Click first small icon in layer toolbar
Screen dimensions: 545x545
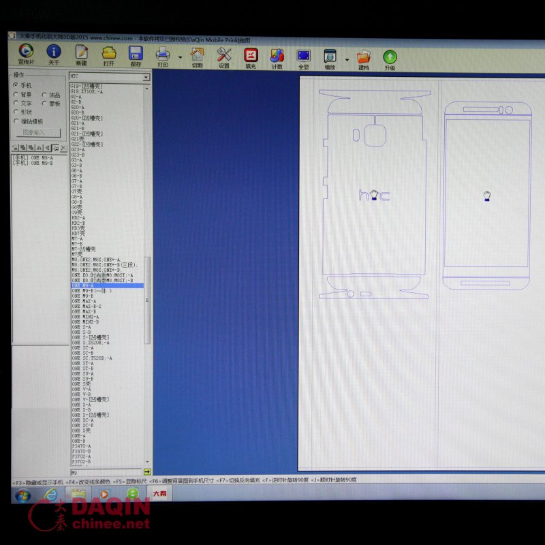coord(15,148)
